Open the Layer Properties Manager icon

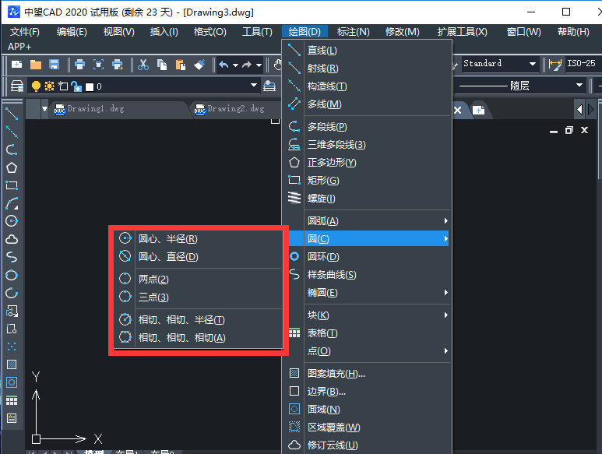point(17,86)
